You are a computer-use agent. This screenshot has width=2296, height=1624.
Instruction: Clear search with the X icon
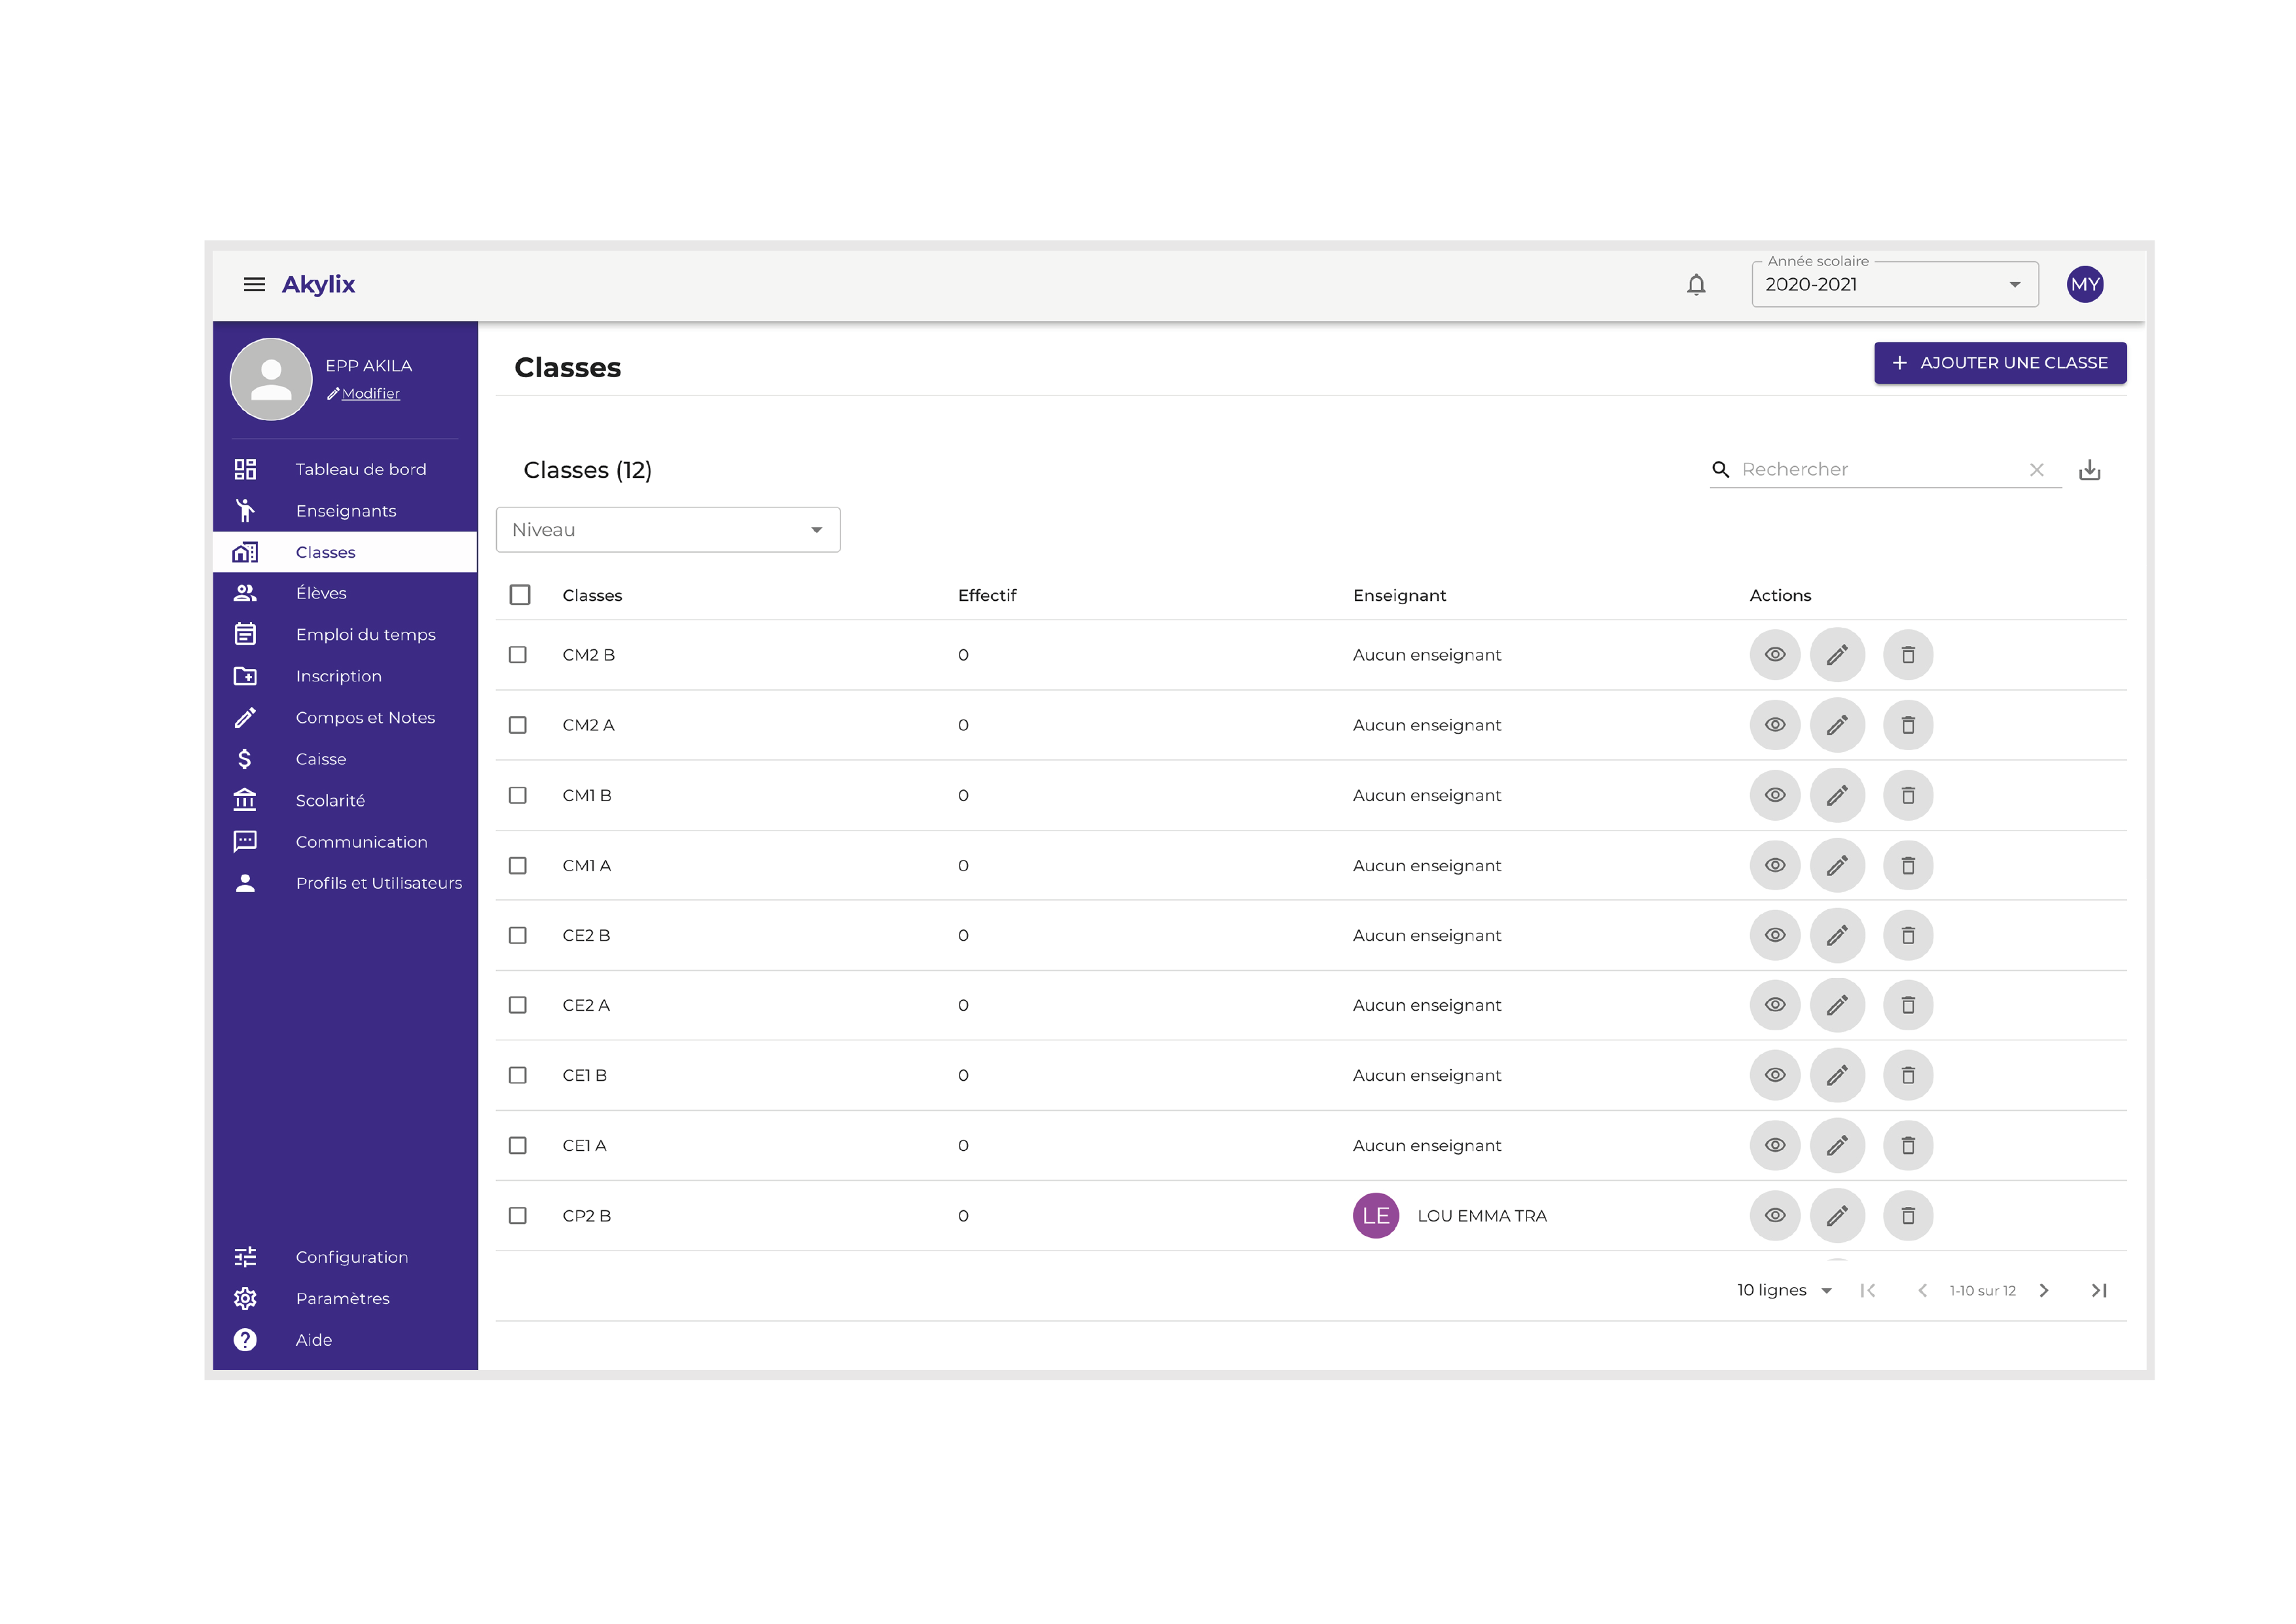(x=2036, y=470)
